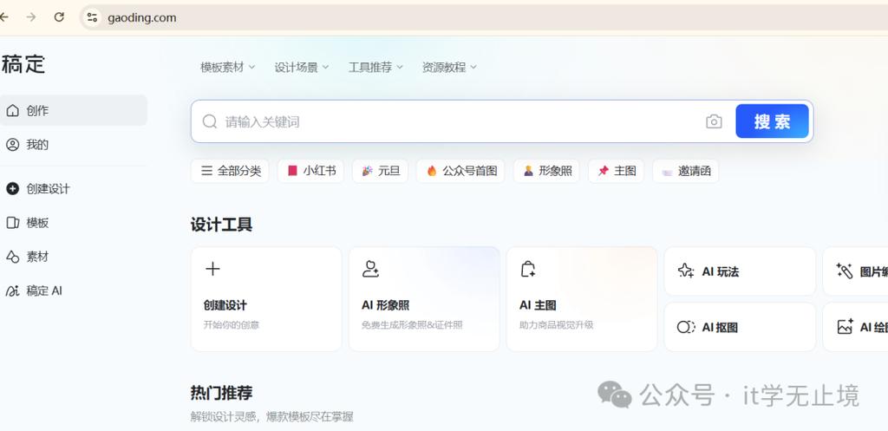This screenshot has width=888, height=431.
Task: Click the list icon on 全部分类
Action: click(x=206, y=171)
